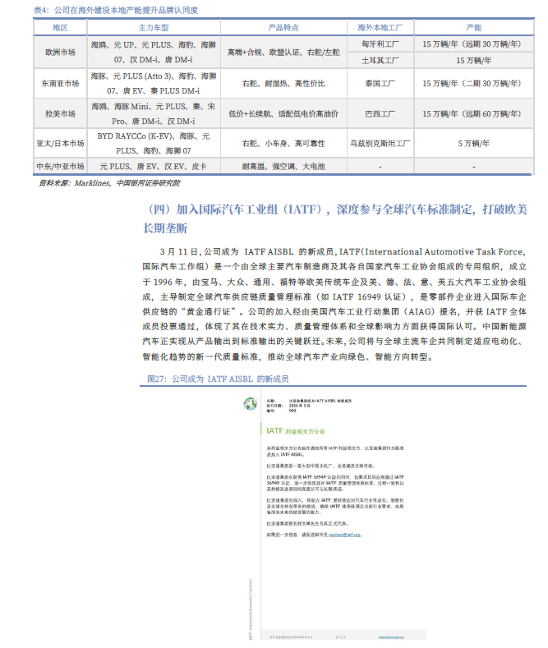Click the 中东/中亚市场 row label
Image resolution: width=548 pixels, height=648 pixels.
[60, 166]
